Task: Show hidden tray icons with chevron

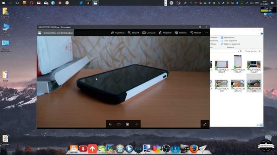Action: point(191,3)
